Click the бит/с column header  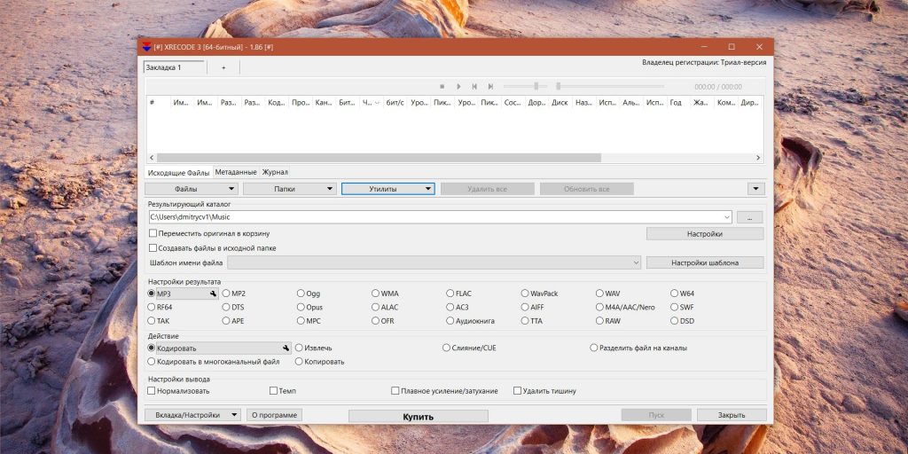pos(395,103)
